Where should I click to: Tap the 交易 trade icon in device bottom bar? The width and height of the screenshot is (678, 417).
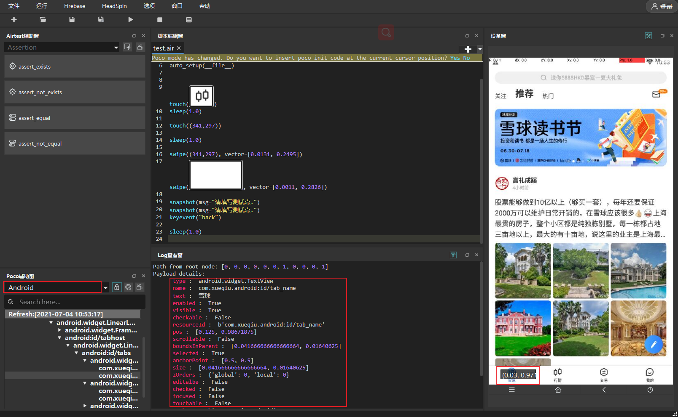(604, 375)
